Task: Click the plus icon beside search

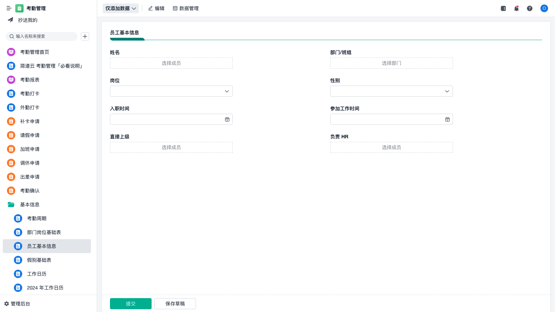Action: point(85,36)
